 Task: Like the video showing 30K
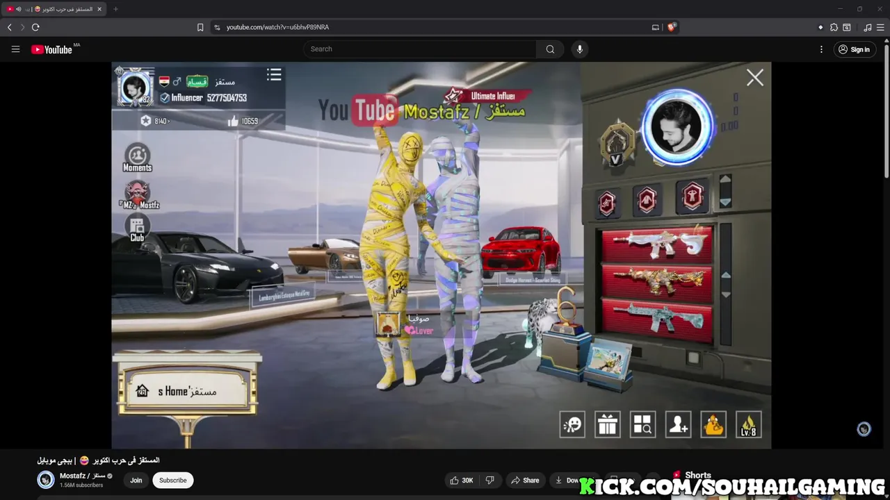tap(462, 480)
